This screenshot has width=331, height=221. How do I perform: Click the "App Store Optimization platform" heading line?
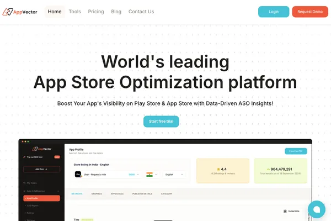[165, 82]
